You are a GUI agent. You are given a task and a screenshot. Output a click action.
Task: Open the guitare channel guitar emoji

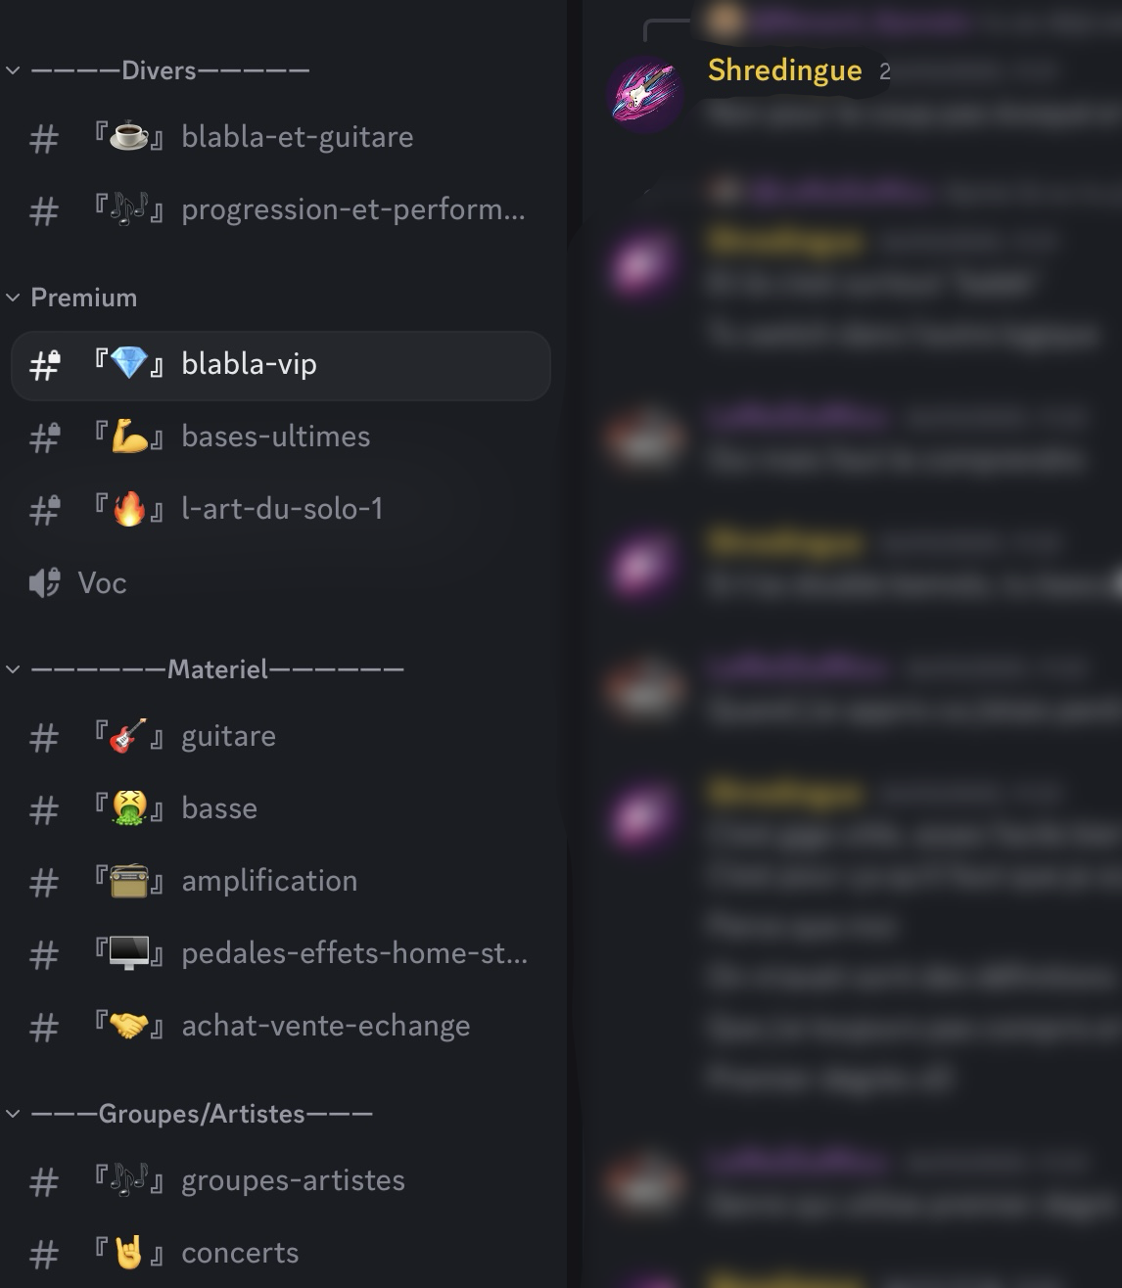(129, 736)
